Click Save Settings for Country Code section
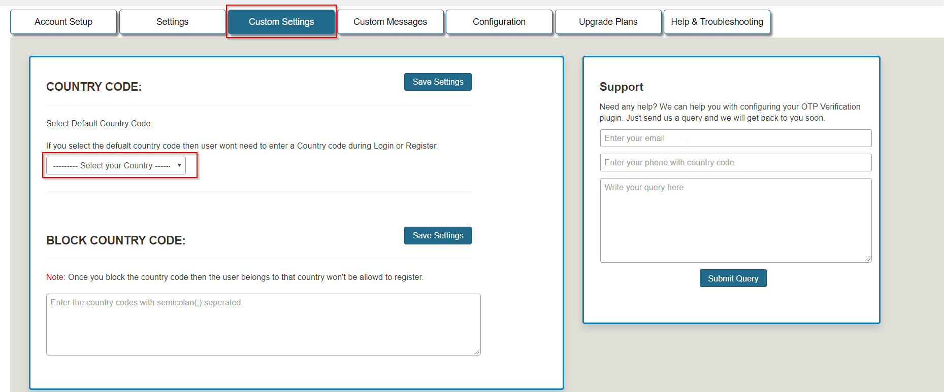The height and width of the screenshot is (392, 944). (x=438, y=82)
